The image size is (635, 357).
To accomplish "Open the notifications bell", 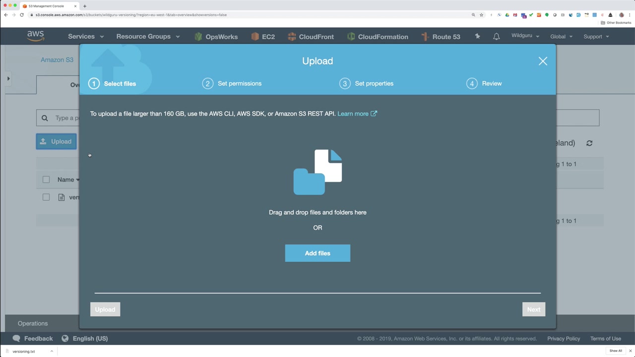I will click(496, 37).
